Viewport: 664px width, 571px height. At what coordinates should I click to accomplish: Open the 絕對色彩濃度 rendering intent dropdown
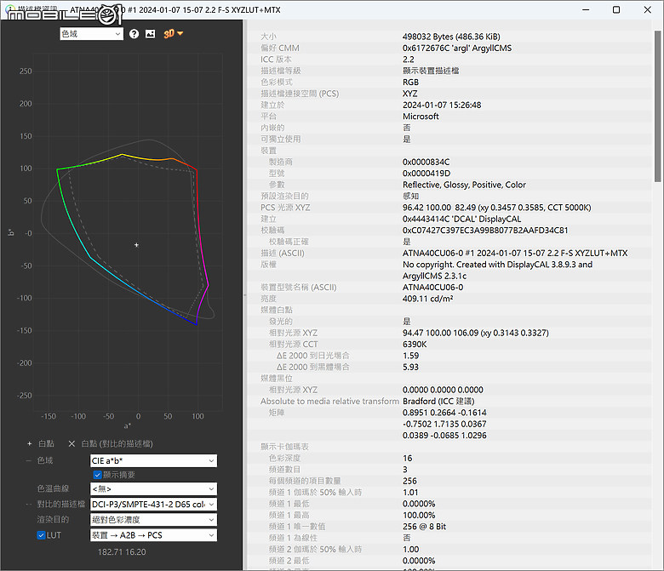153,519
